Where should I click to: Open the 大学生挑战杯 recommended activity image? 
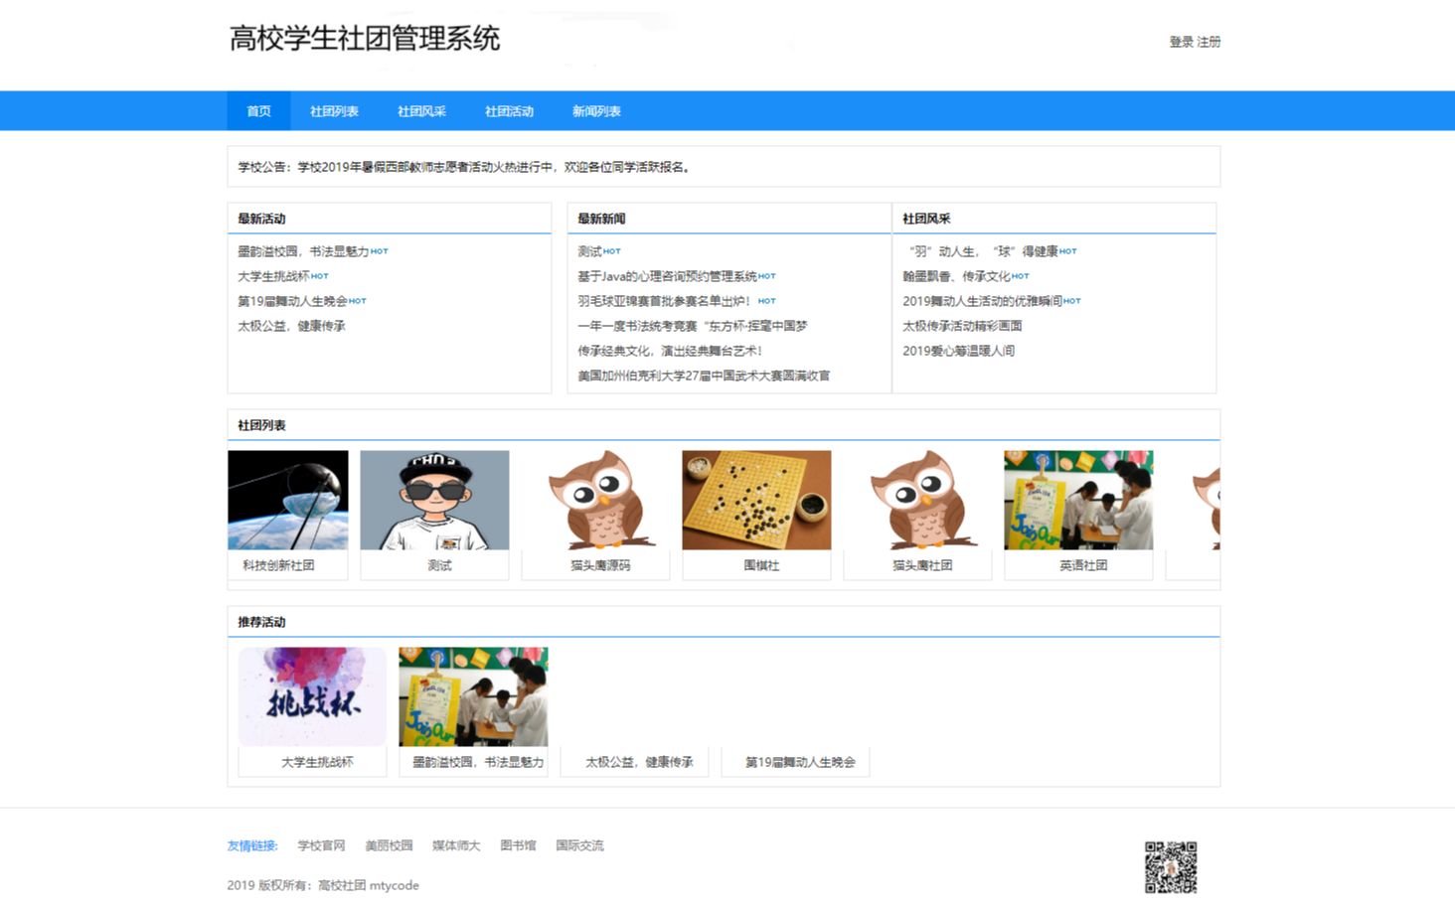click(311, 695)
